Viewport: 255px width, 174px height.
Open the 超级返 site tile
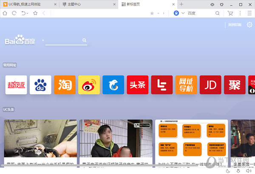(16, 85)
